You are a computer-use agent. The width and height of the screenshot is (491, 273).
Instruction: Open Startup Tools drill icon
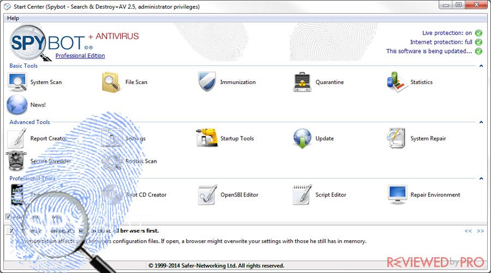207,138
